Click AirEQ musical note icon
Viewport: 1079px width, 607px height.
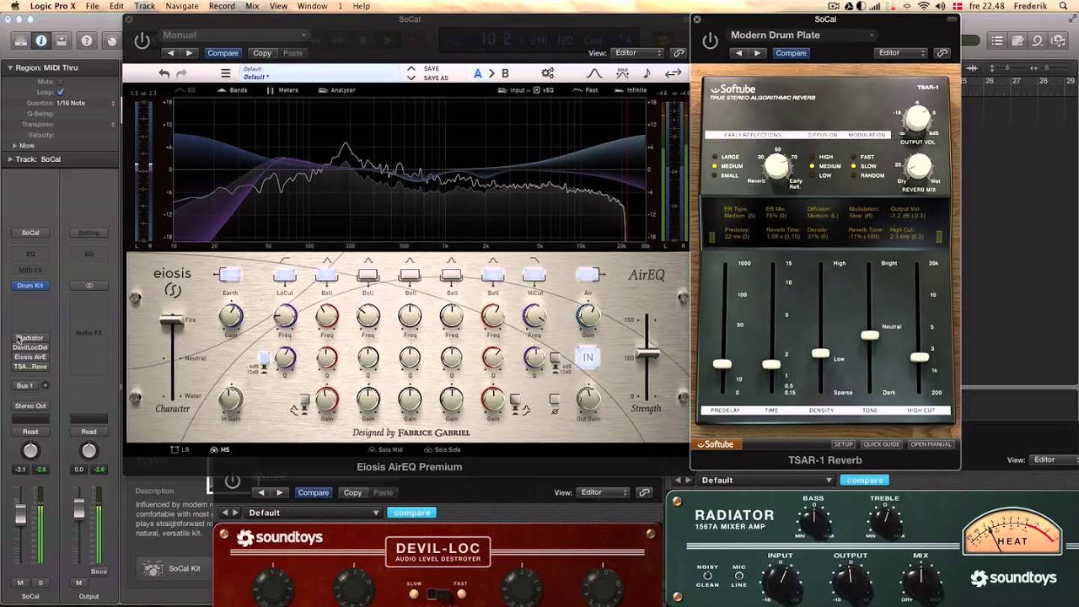click(x=647, y=73)
